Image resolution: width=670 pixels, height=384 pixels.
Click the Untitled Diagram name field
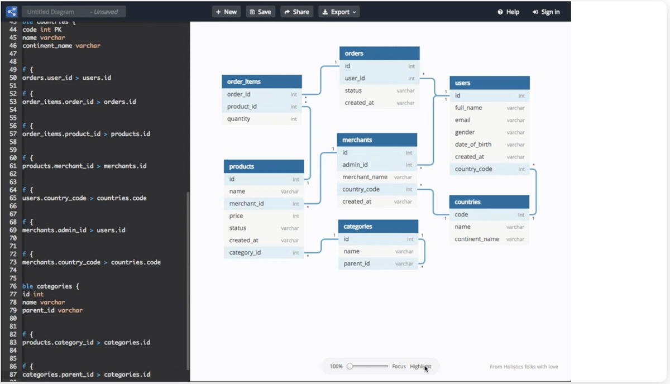pyautogui.click(x=50, y=11)
